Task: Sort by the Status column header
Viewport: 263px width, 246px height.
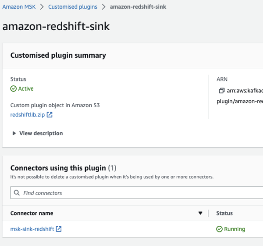Action: tap(224, 213)
